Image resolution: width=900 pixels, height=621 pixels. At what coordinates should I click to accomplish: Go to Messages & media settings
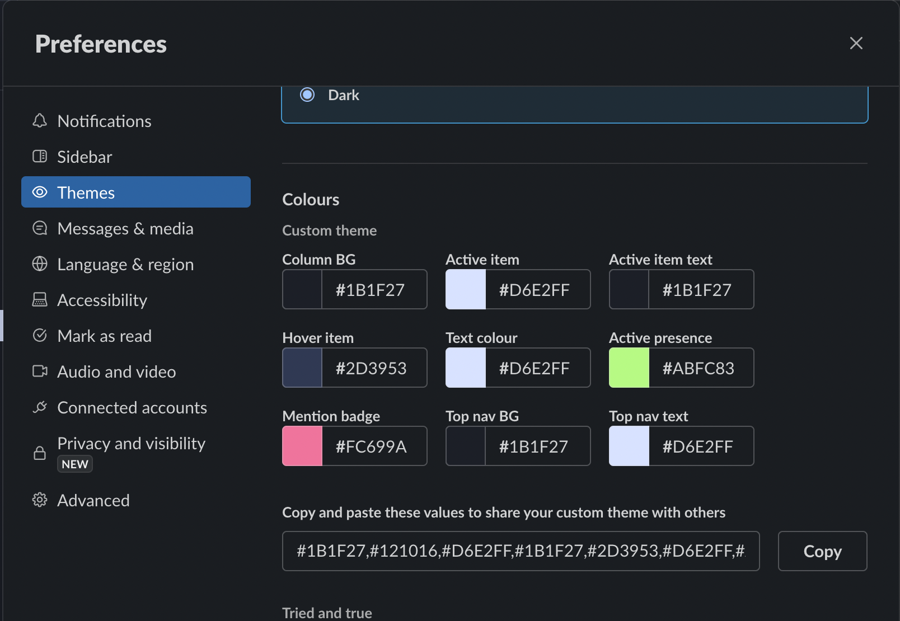pos(136,228)
